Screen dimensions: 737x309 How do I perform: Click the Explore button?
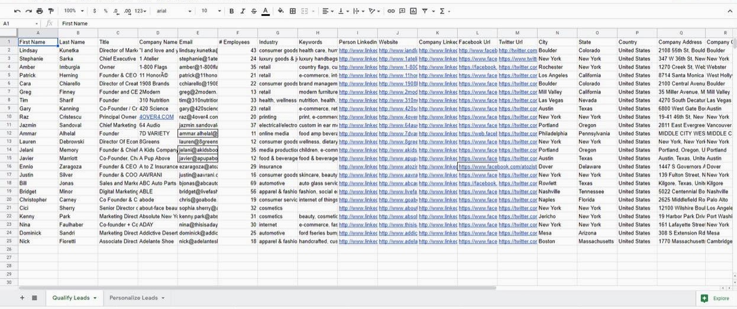pos(716,298)
